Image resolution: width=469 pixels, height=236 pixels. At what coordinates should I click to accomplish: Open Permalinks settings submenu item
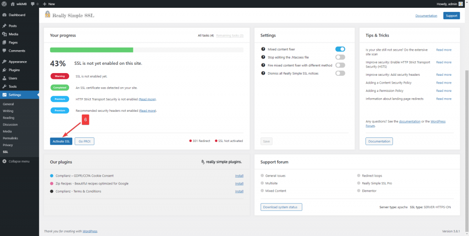click(x=10, y=138)
